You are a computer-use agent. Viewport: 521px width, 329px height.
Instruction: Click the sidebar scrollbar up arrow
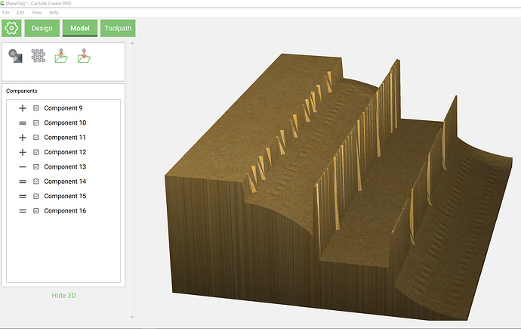pos(131,44)
